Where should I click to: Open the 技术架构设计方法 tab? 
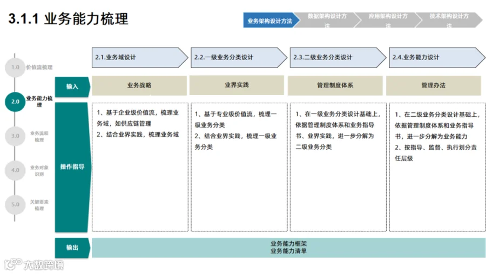(x=449, y=20)
